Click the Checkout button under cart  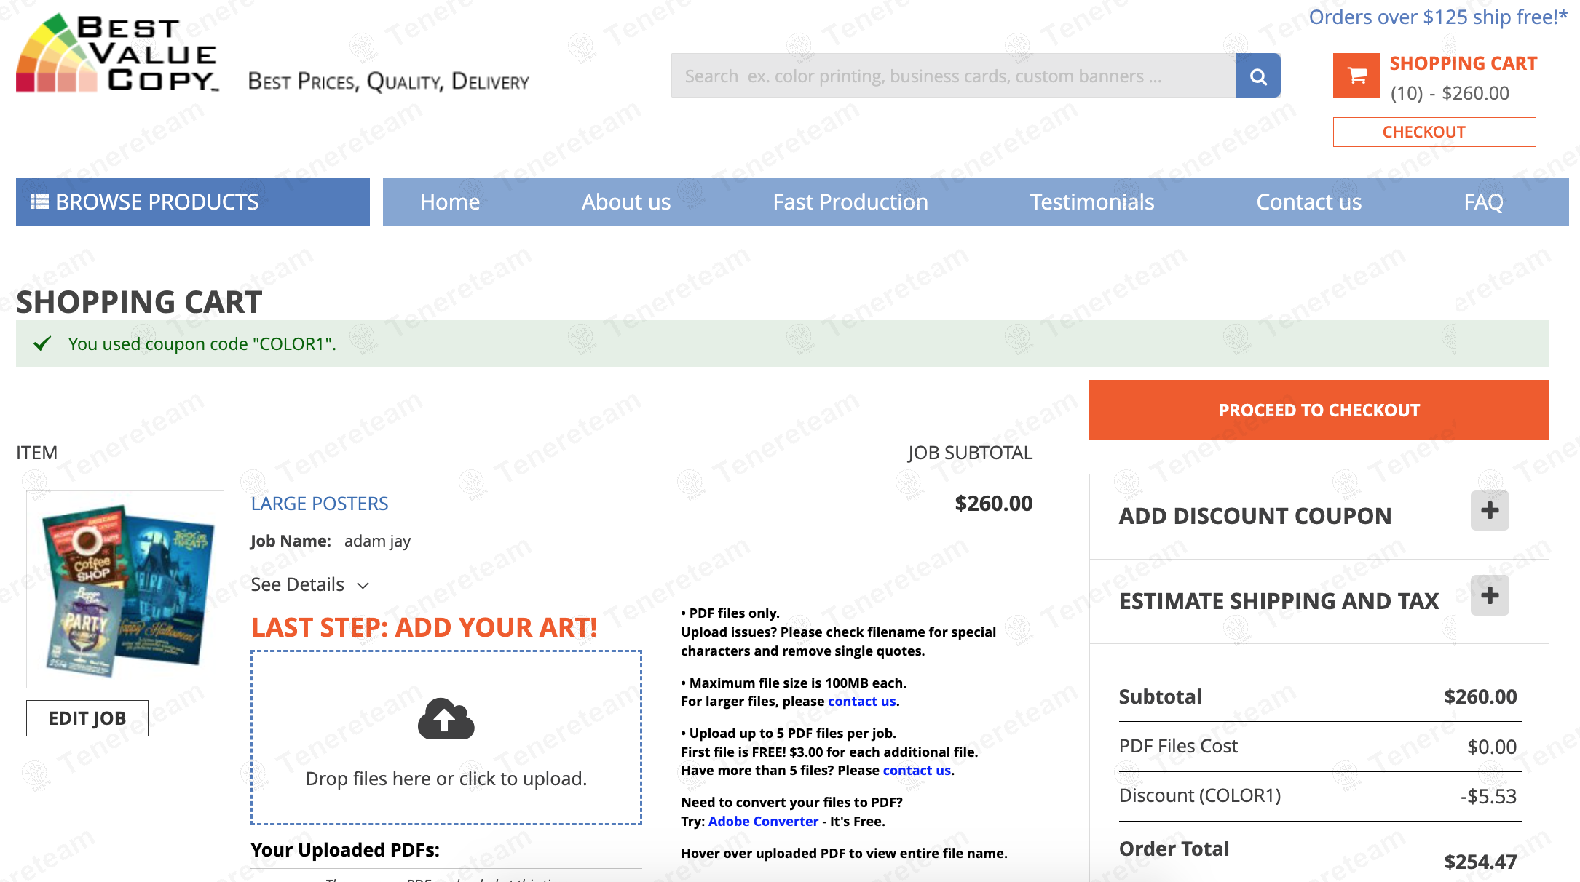pyautogui.click(x=1434, y=132)
